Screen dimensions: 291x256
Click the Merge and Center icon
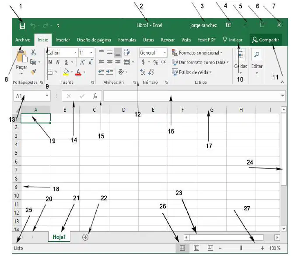coord(127,62)
